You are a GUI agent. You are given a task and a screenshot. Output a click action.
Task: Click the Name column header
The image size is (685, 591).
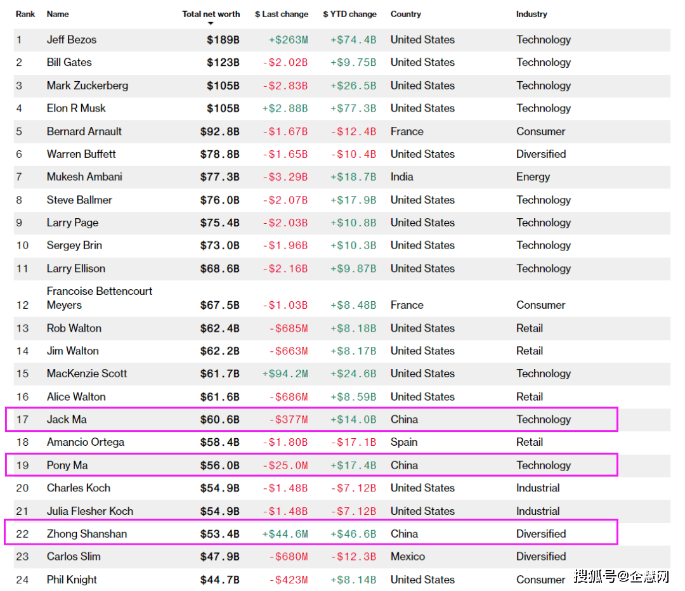58,14
